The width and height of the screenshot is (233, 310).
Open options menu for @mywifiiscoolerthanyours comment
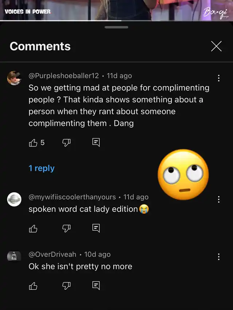(218, 199)
